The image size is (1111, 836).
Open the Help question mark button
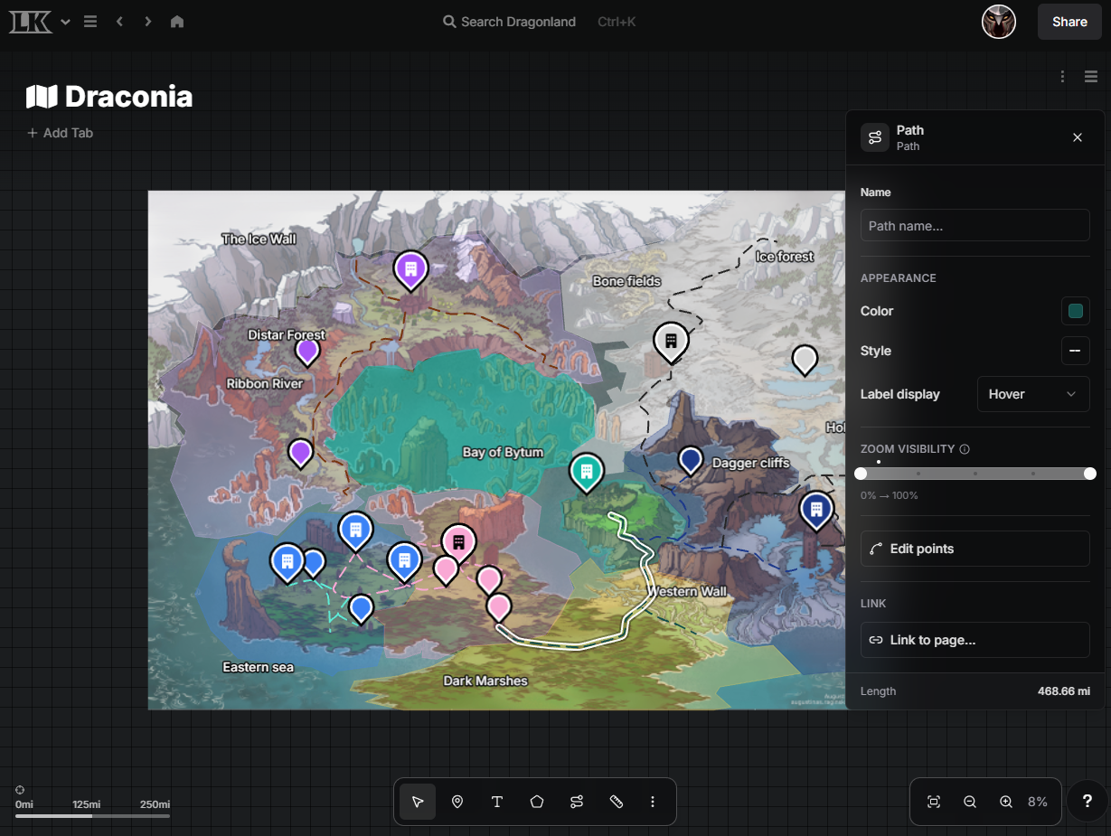point(1087,801)
